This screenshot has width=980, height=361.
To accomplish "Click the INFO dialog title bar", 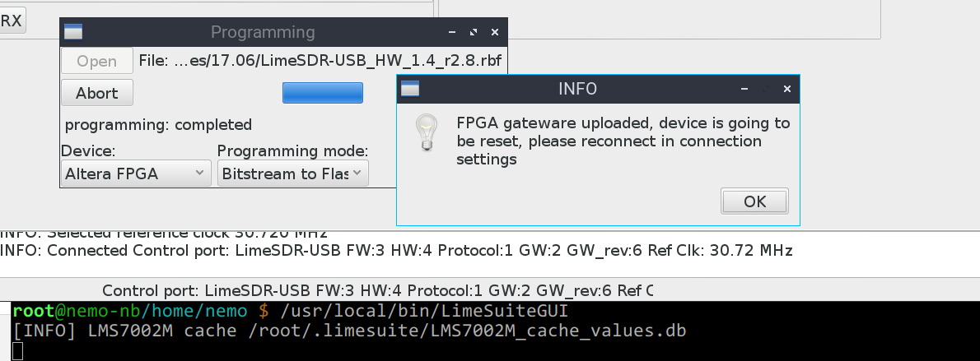I will point(577,90).
